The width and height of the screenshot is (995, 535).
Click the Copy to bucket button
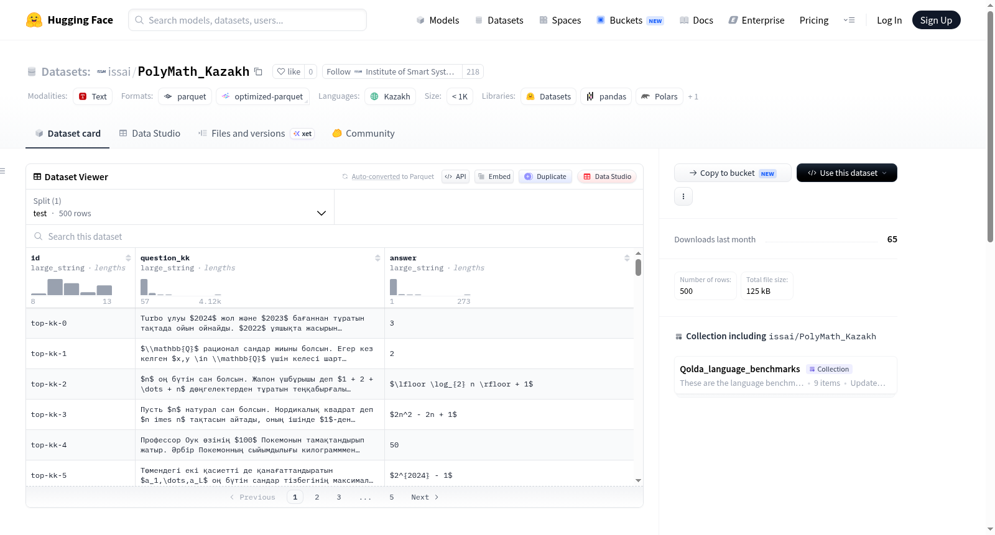click(733, 173)
